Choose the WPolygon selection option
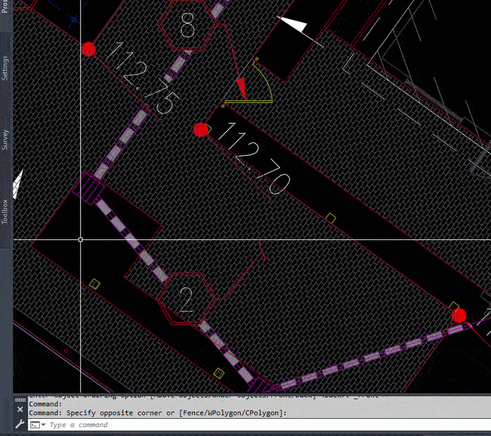The width and height of the screenshot is (491, 436). (x=224, y=413)
